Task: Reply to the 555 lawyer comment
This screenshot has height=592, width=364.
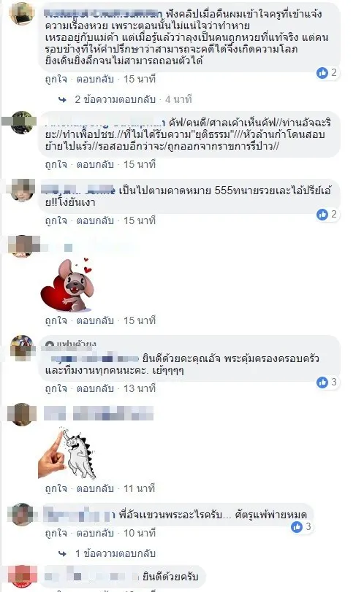Action: (x=95, y=221)
